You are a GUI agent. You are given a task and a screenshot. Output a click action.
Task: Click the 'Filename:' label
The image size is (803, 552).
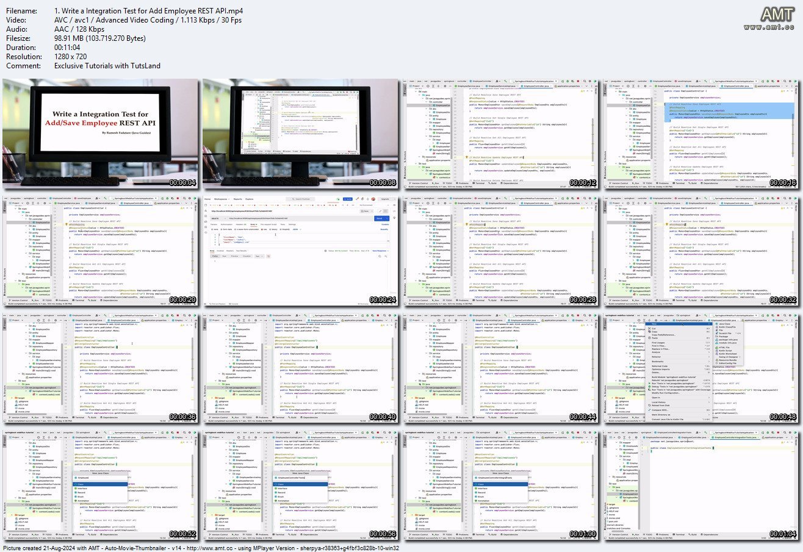[x=20, y=11]
